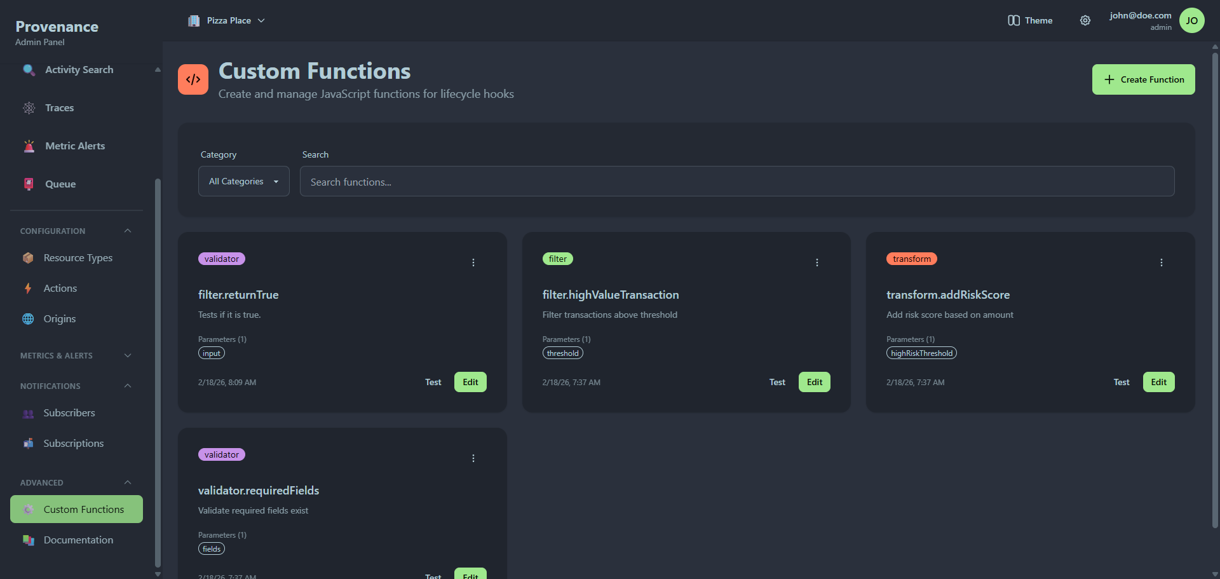Screen dimensions: 1220x579
Task: Open the three-dot menu on filter.returnTrue
Action: click(x=473, y=262)
